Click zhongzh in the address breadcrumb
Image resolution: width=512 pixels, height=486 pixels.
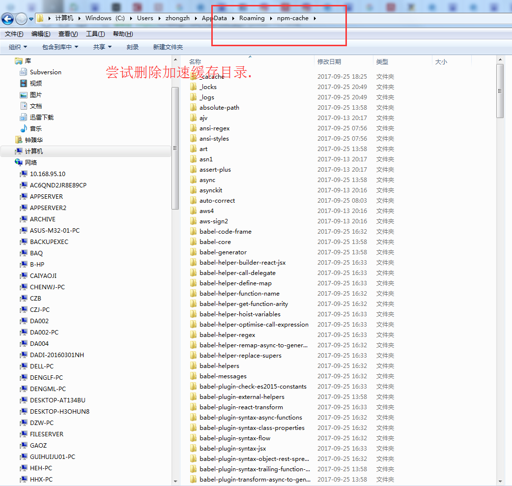[x=177, y=18]
